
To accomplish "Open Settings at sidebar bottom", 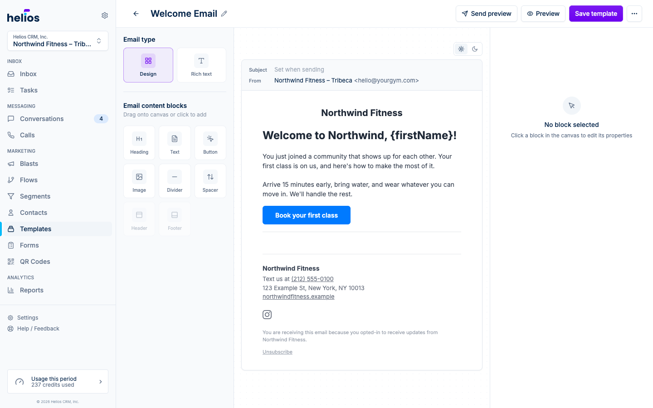I will [27, 318].
